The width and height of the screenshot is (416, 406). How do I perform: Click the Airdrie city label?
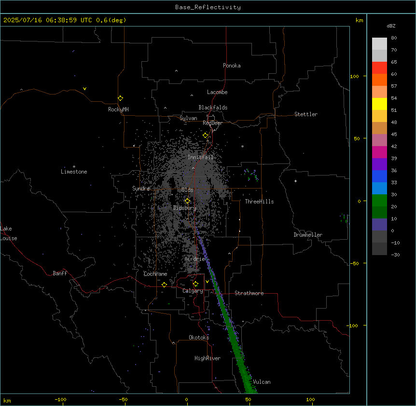tap(195, 259)
